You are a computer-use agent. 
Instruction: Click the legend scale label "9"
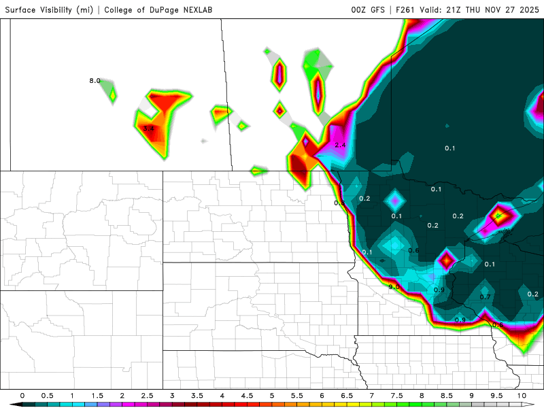[472, 396]
